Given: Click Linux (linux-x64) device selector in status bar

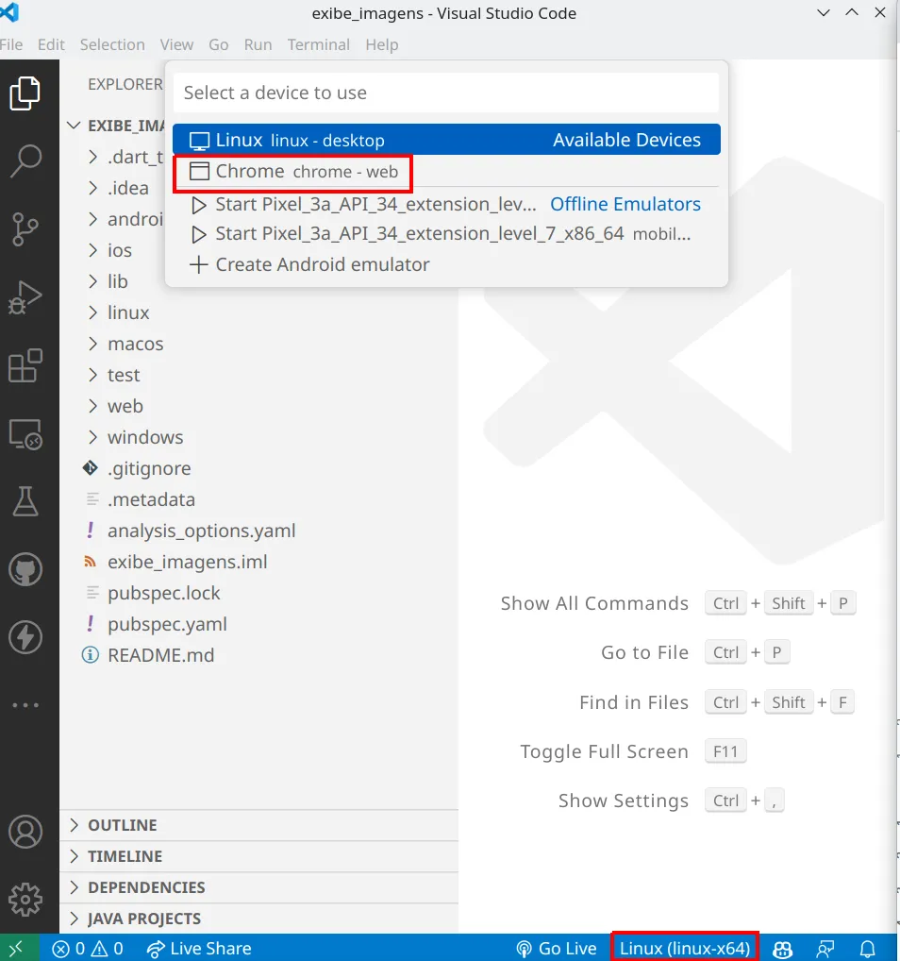Looking at the screenshot, I should [x=684, y=949].
